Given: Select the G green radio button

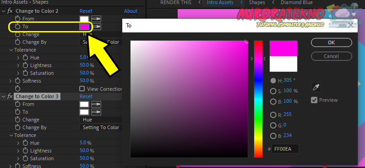Looking at the screenshot, I should pos(273,125).
